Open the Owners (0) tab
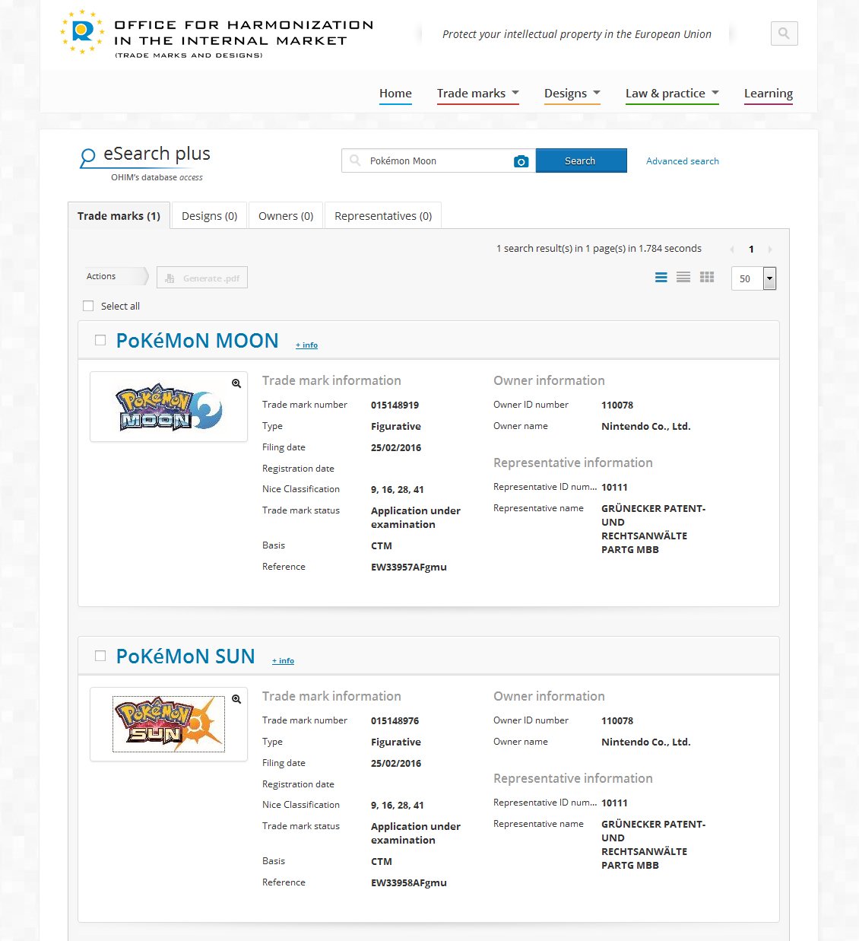This screenshot has width=859, height=941. point(286,216)
